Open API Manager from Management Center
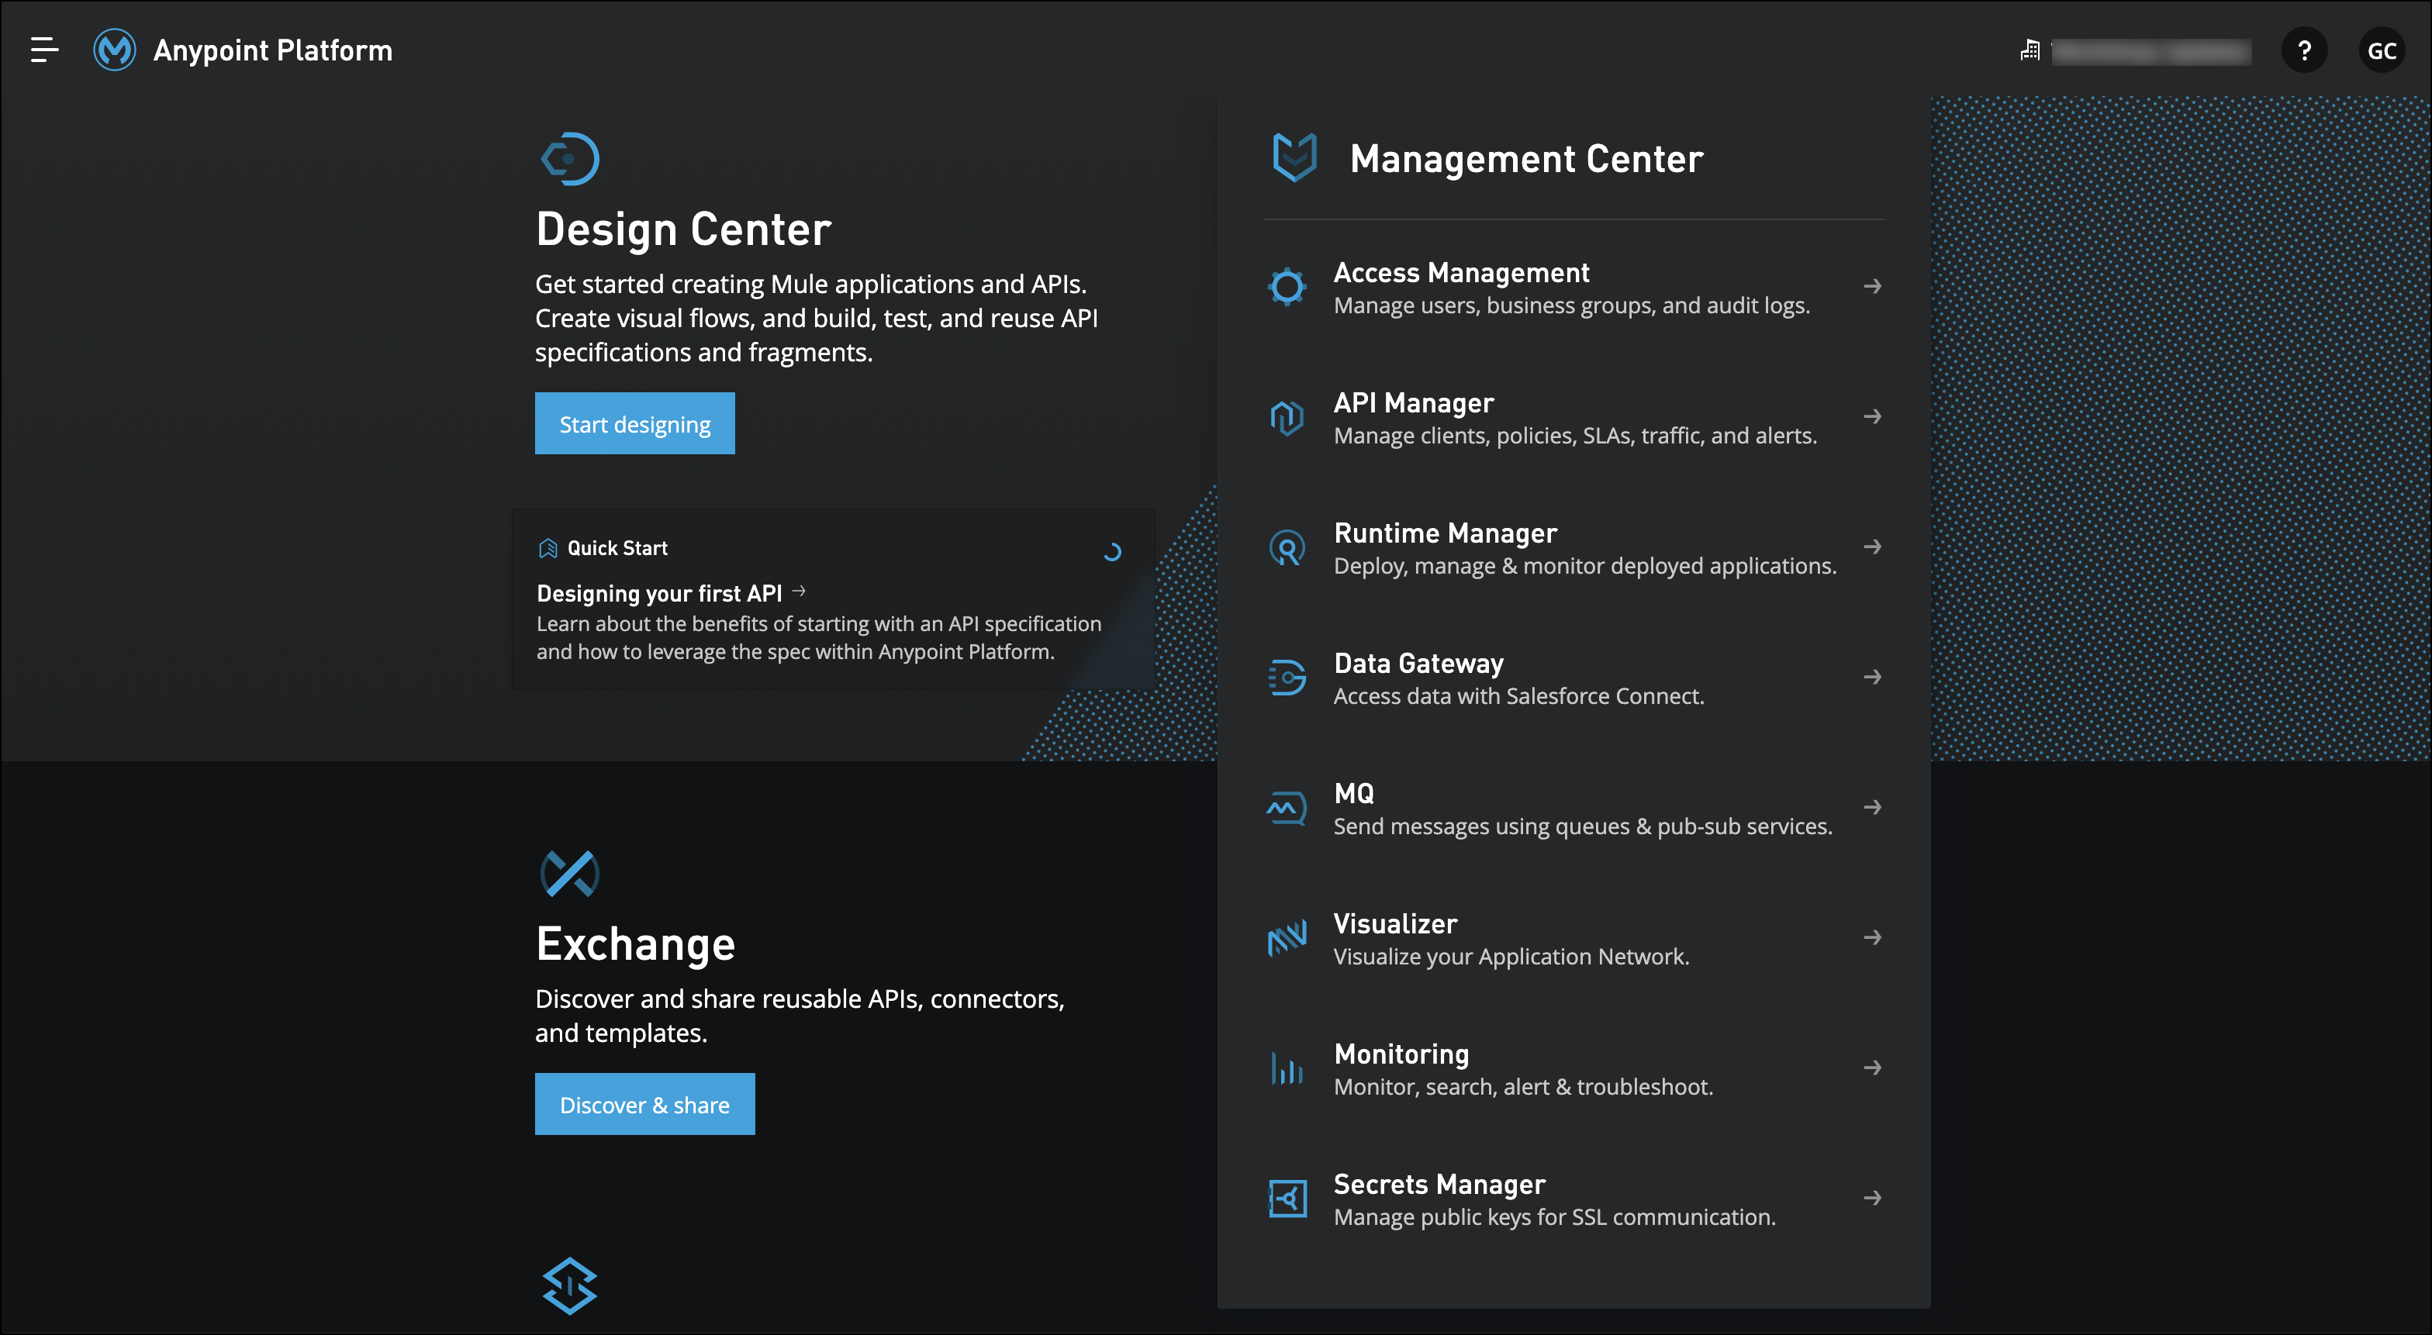The height and width of the screenshot is (1335, 2432). (x=1413, y=403)
